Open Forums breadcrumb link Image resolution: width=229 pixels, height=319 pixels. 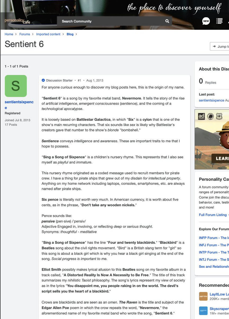click(25, 34)
